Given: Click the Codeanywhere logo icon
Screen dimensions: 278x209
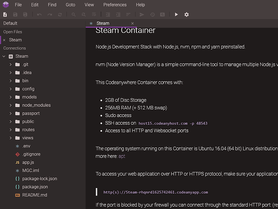Looking at the screenshot, I should (x=6, y=5).
